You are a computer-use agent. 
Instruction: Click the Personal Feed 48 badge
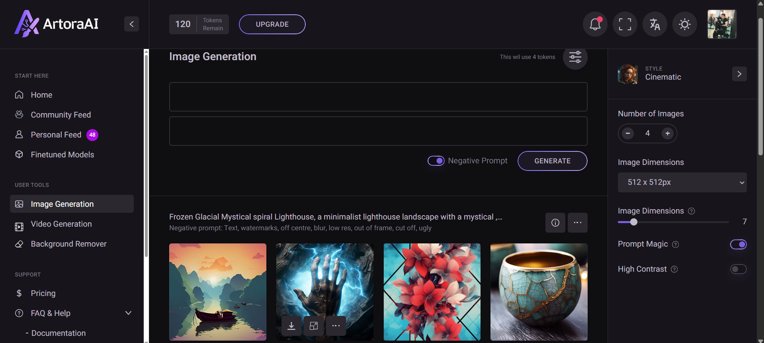(x=92, y=135)
